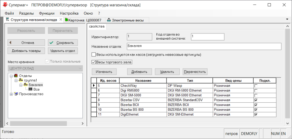Click the house icon next to Отделы
Screen dimensions: 292x139
click(x=16, y=76)
